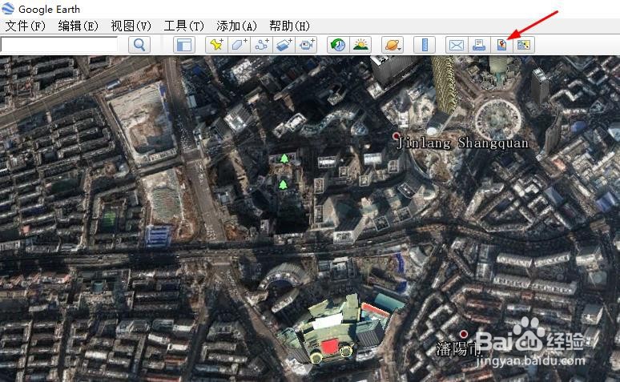This screenshot has height=382, width=620.
Task: Open the 工具(T) menu
Action: pyautogui.click(x=184, y=26)
